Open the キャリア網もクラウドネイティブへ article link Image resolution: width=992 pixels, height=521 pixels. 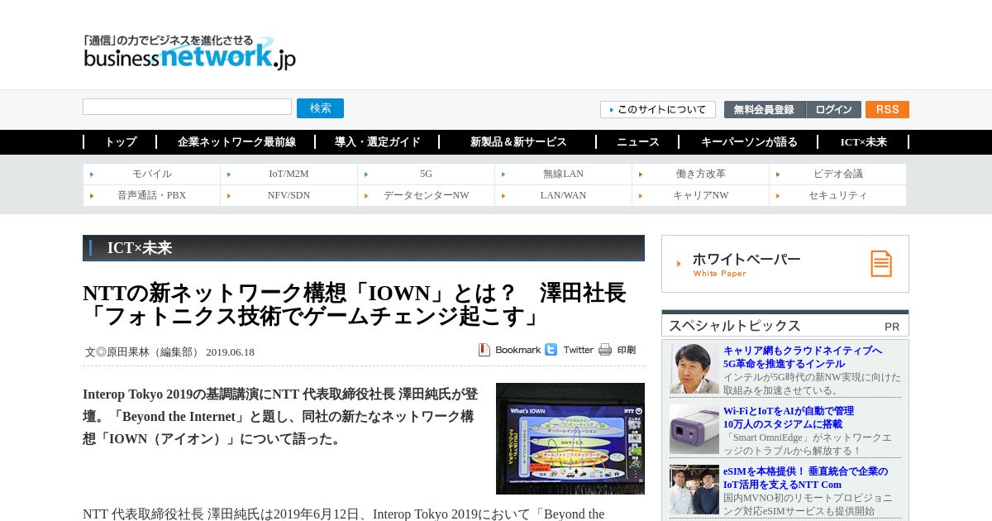coord(803,357)
